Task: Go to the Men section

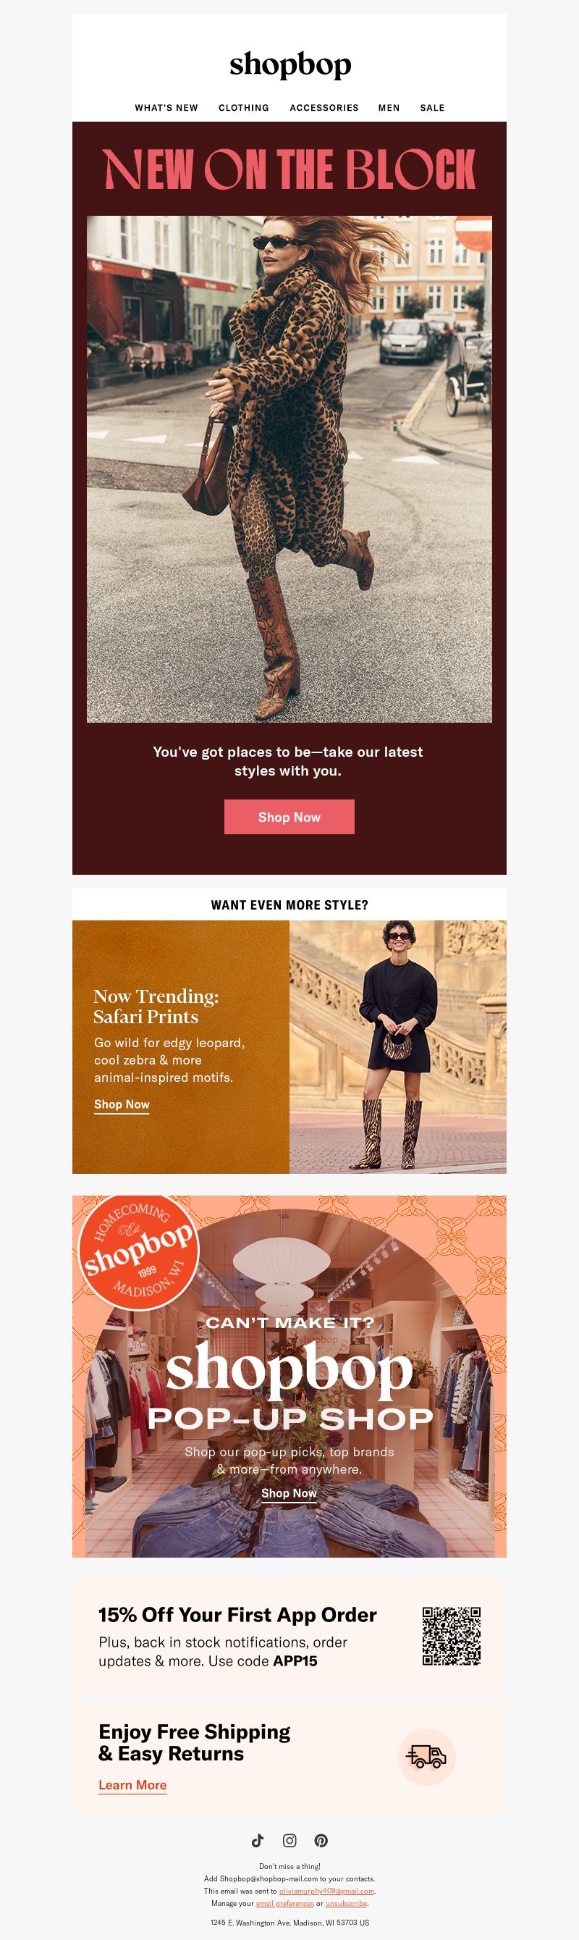Action: [389, 108]
